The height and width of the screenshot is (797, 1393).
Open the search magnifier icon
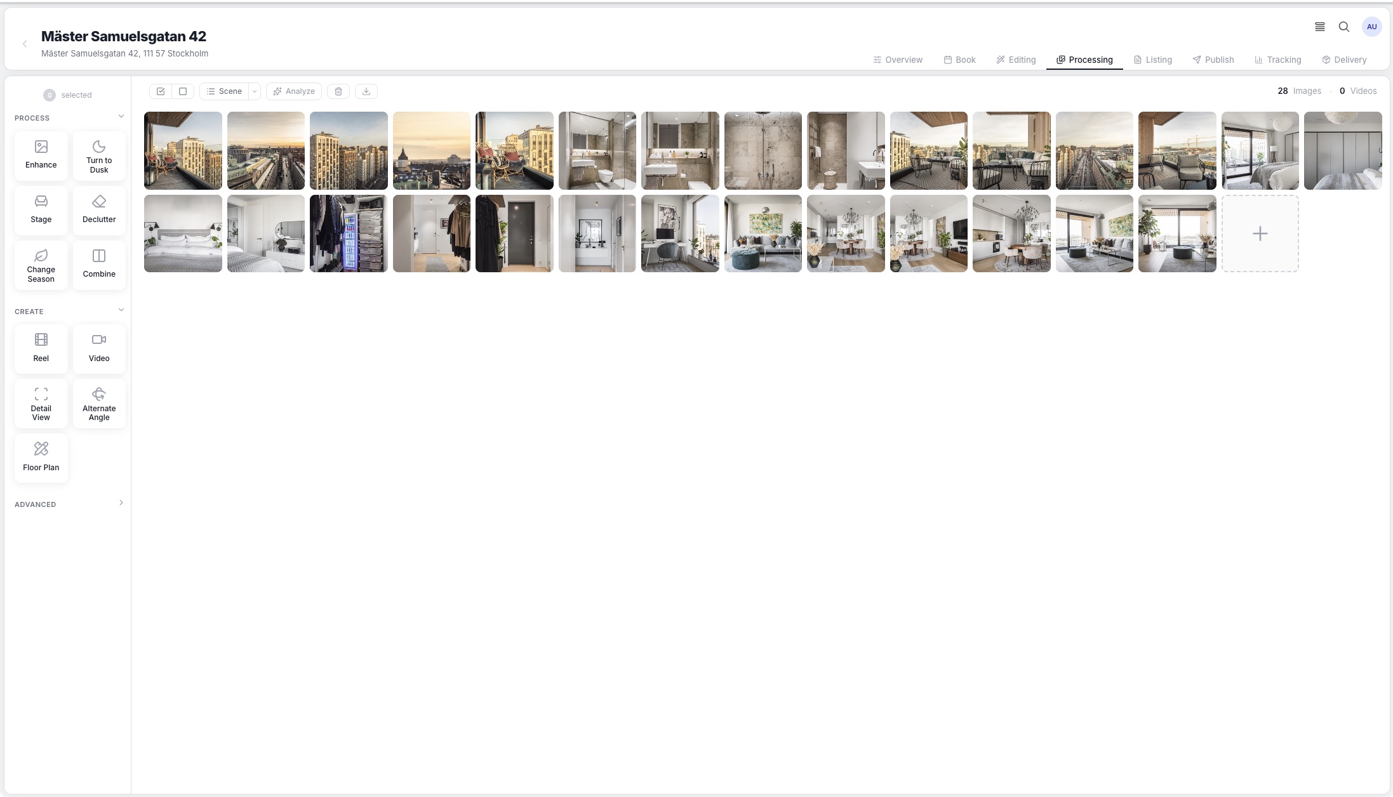pyautogui.click(x=1344, y=27)
